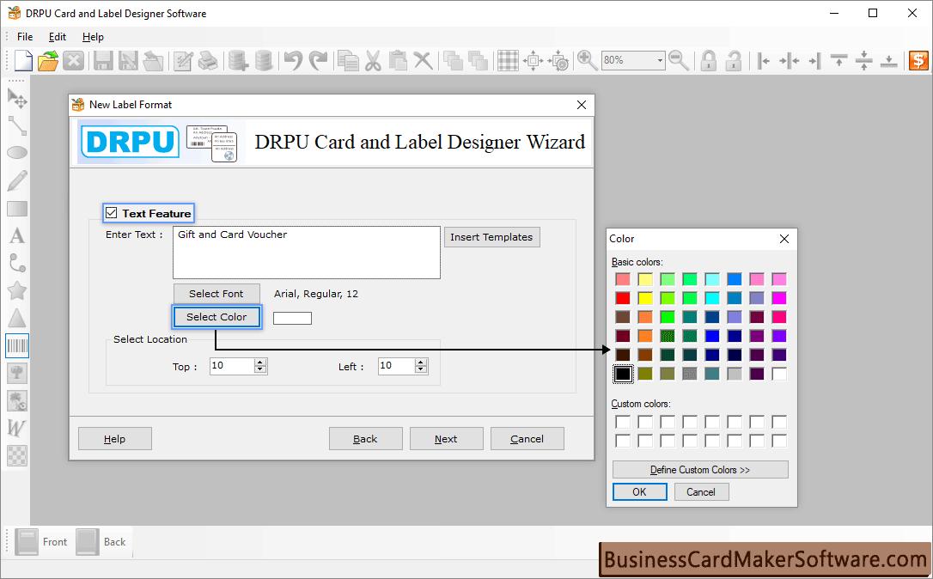
Task: Cut selection with the scissors icon
Action: click(x=373, y=61)
